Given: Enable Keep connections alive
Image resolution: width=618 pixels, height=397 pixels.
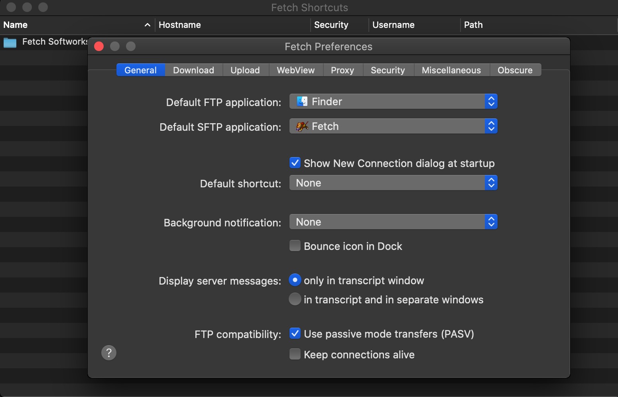Looking at the screenshot, I should [x=295, y=354].
